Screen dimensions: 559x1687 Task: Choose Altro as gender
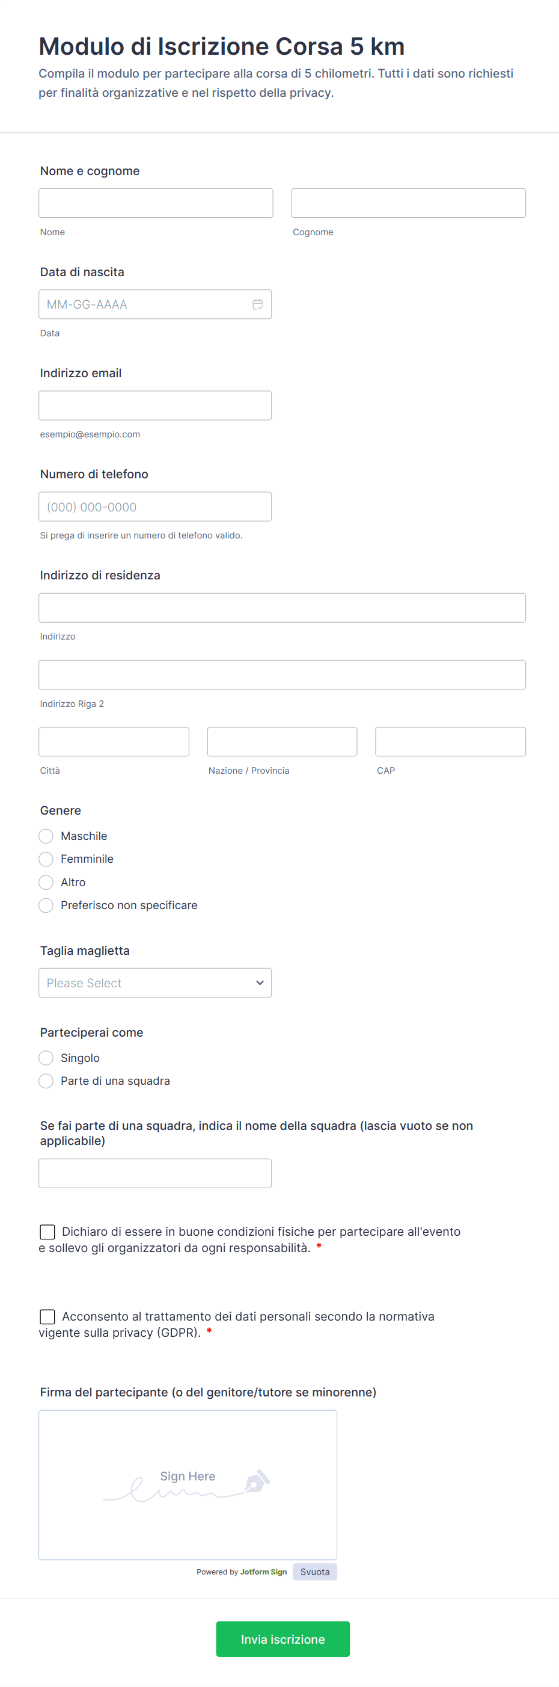click(46, 882)
